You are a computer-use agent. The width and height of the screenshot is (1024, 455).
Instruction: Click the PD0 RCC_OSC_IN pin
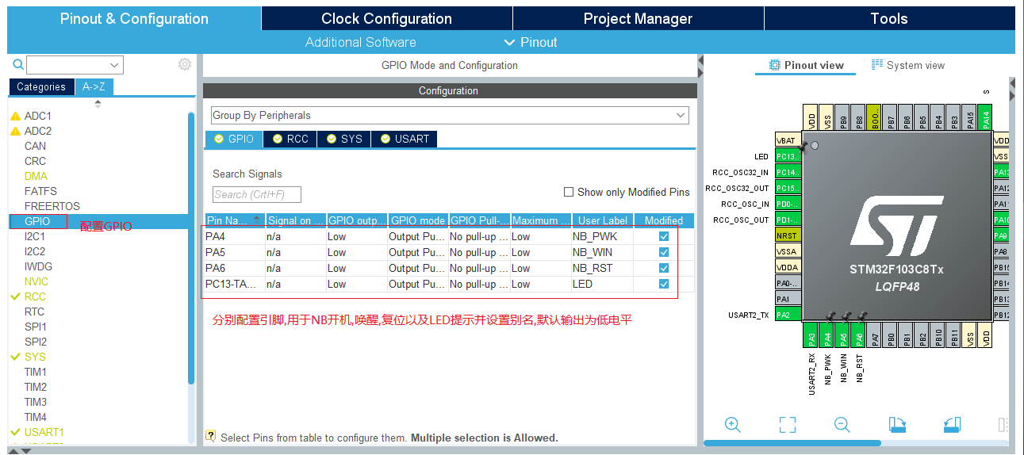pyautogui.click(x=787, y=204)
